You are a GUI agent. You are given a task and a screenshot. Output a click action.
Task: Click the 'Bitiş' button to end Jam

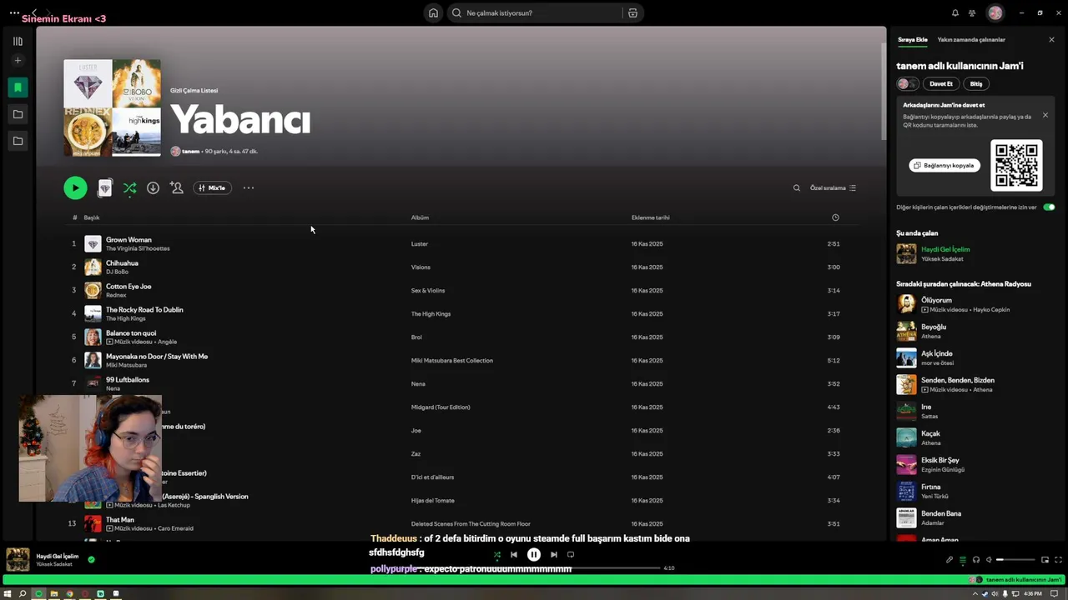[x=975, y=83]
